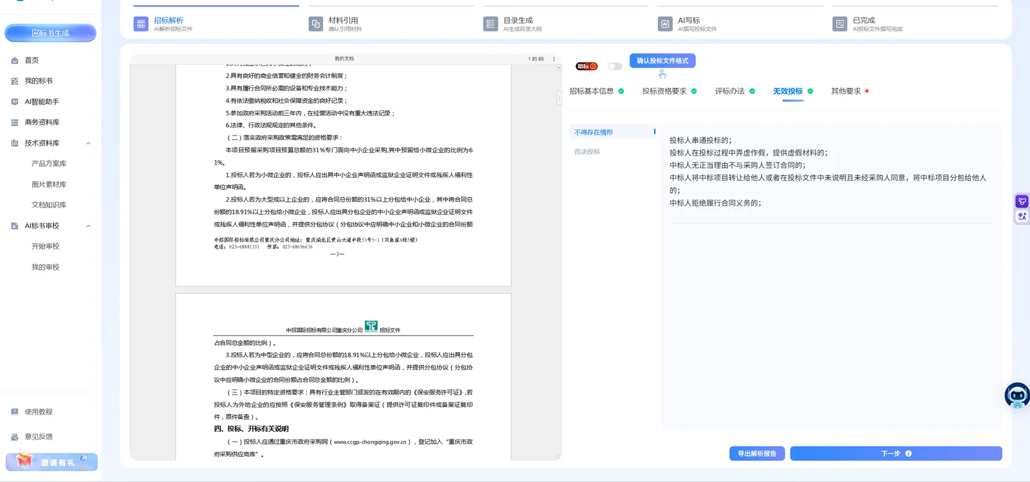Click 导出解析报告 button
The width and height of the screenshot is (1030, 482).
pyautogui.click(x=757, y=454)
